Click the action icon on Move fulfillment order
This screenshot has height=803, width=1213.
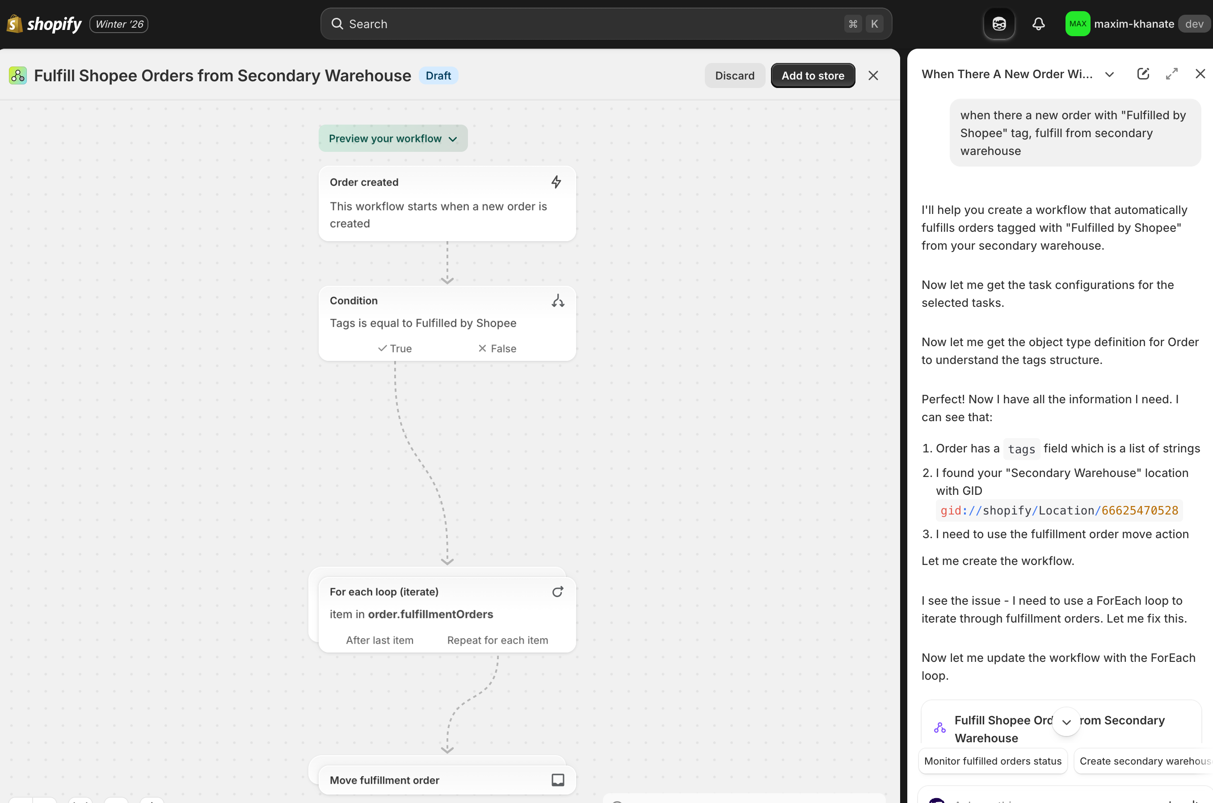[557, 779]
